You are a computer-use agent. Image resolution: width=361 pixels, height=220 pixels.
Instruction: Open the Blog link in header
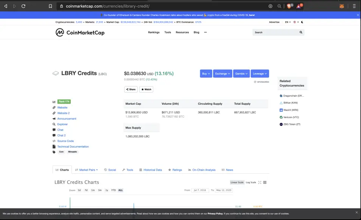click(196, 32)
